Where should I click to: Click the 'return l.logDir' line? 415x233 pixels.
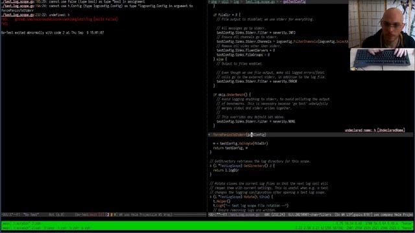(226, 170)
